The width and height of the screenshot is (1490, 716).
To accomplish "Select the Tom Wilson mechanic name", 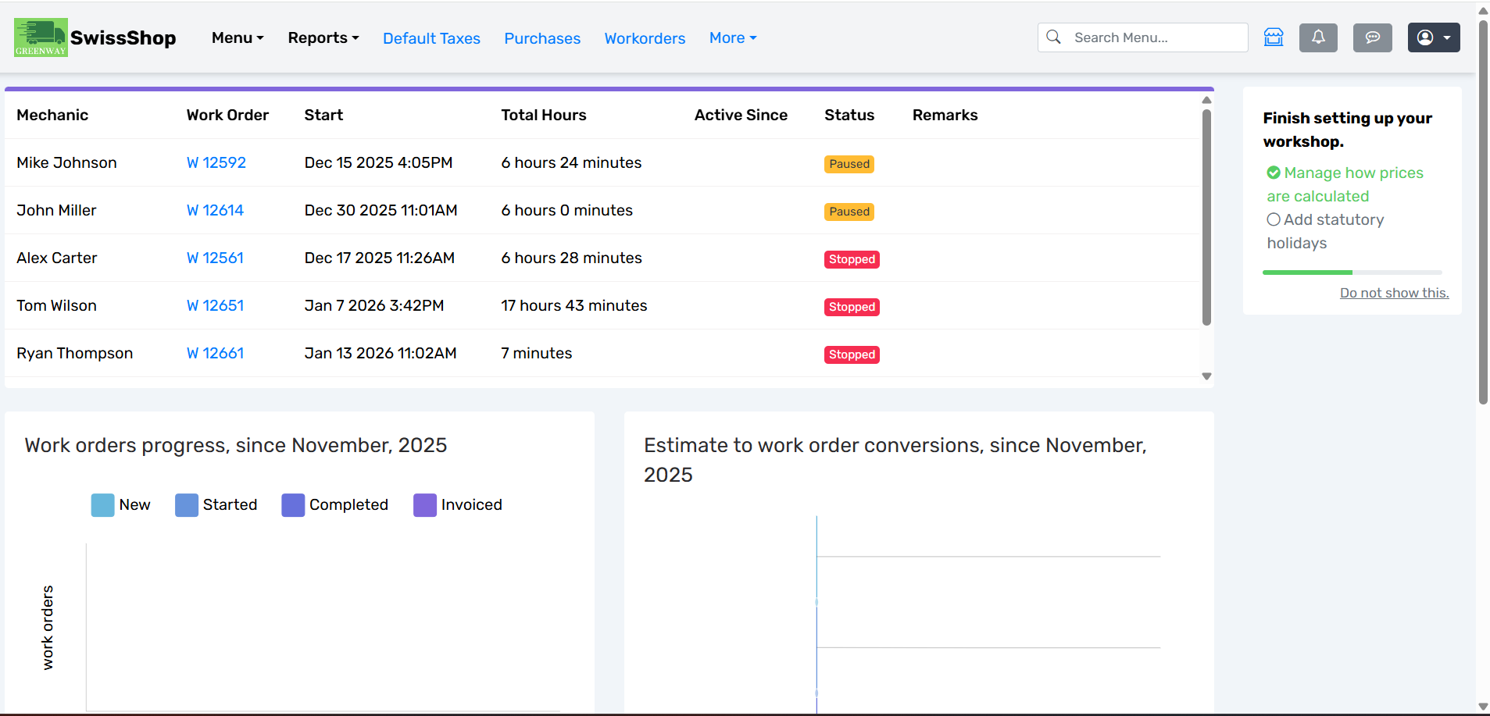I will [56, 305].
